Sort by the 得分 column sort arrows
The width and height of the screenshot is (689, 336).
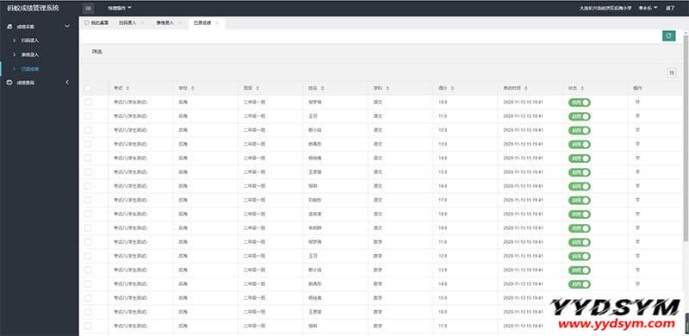[x=452, y=89]
